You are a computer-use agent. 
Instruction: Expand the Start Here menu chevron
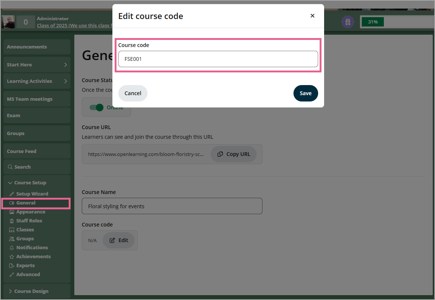65,65
